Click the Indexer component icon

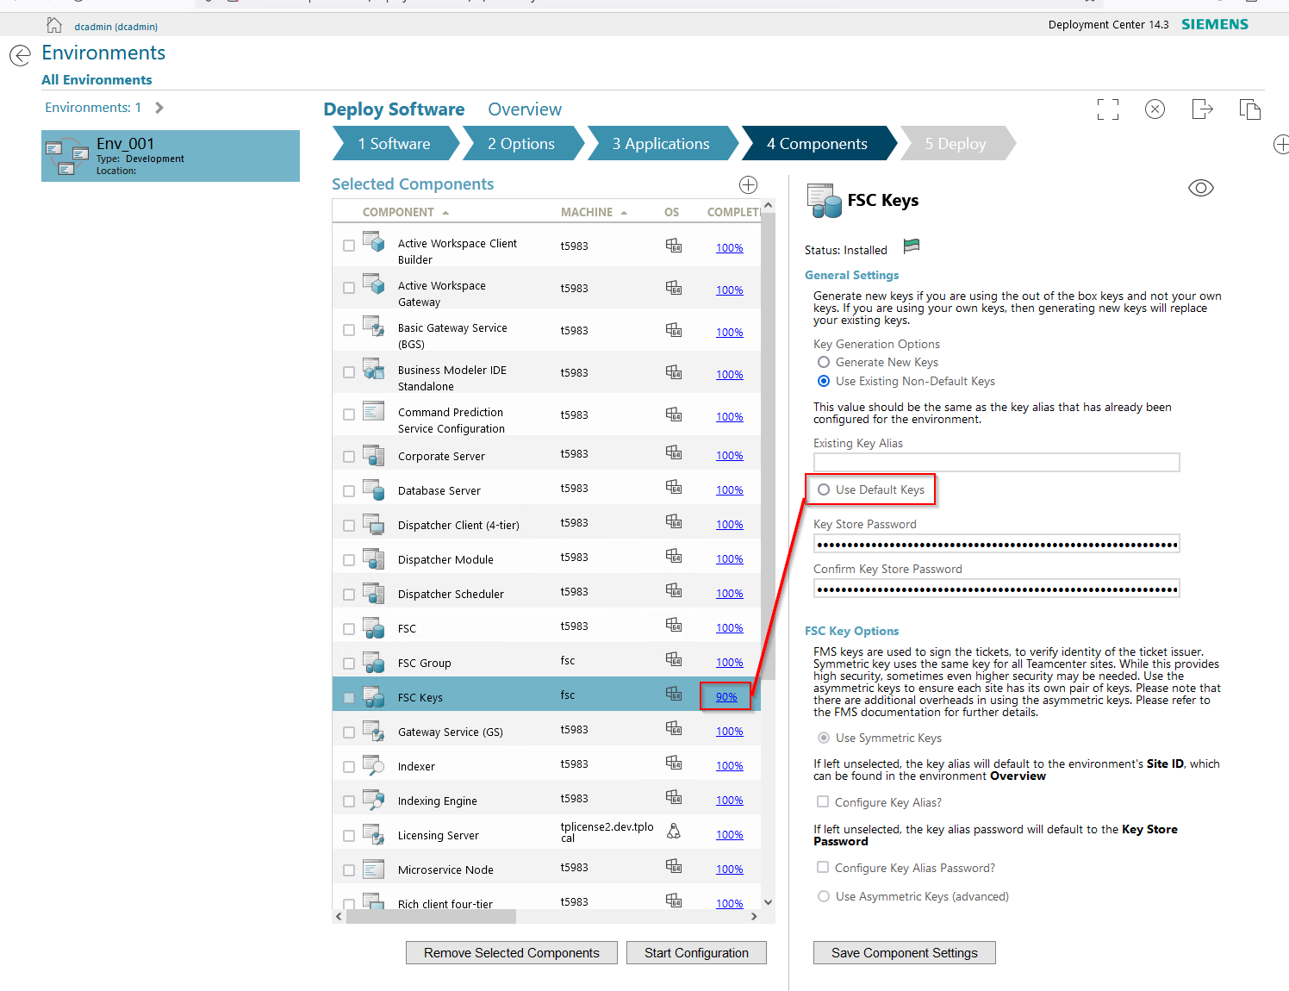click(x=373, y=765)
